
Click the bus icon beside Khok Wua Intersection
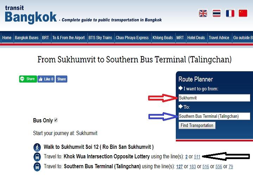click(x=37, y=157)
